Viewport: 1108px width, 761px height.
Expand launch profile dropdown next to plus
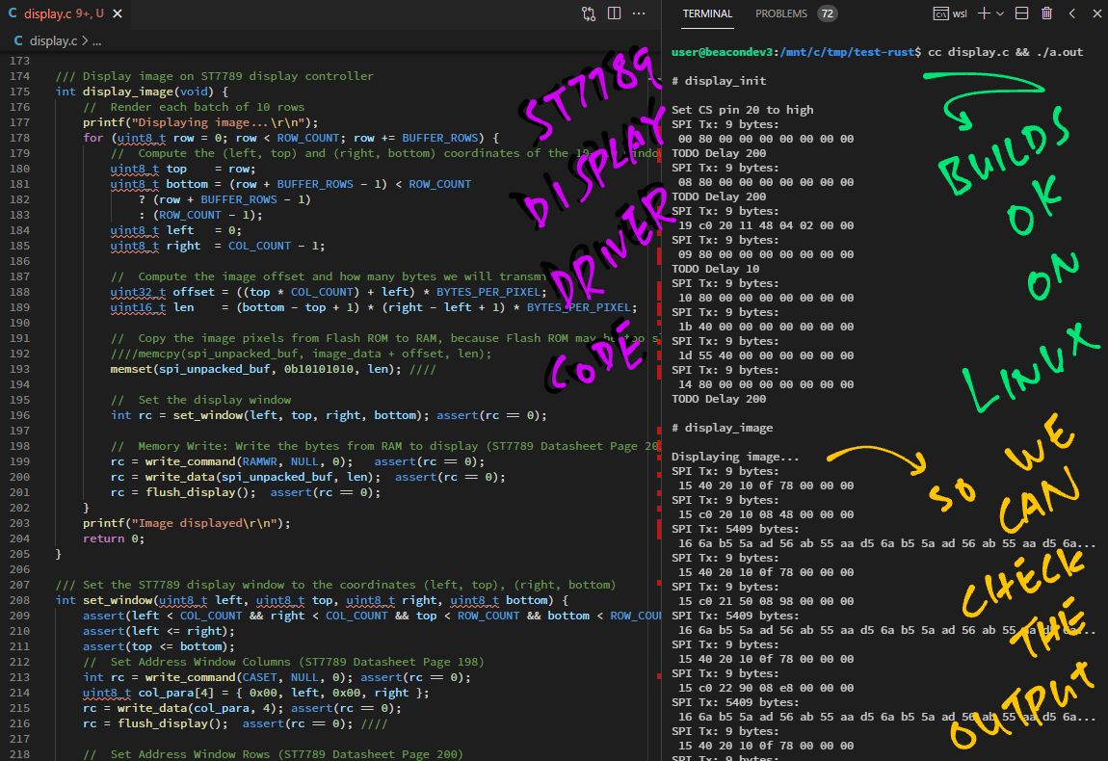pos(999,13)
